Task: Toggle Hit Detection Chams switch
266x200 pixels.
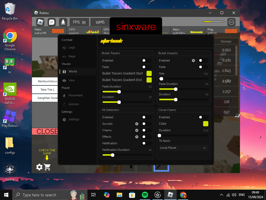Action: click(147, 130)
